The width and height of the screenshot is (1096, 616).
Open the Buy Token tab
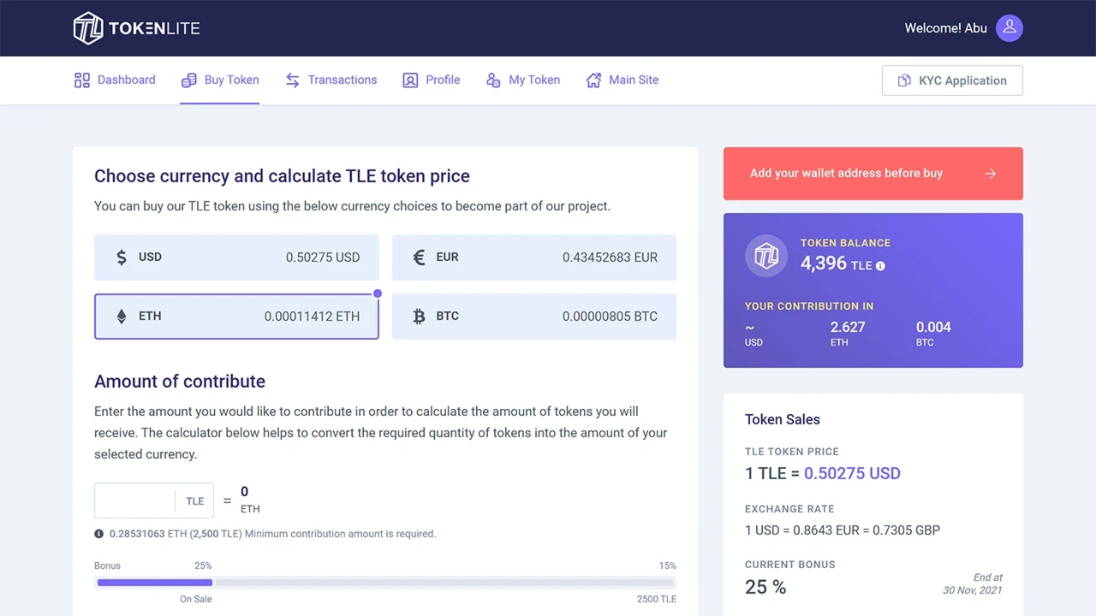click(x=220, y=80)
